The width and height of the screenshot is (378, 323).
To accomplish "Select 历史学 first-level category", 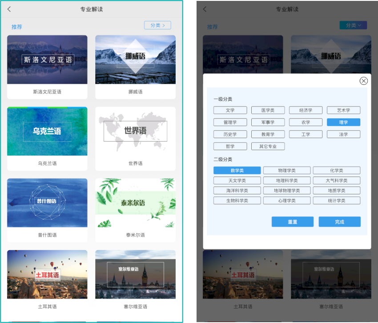I will pos(230,134).
